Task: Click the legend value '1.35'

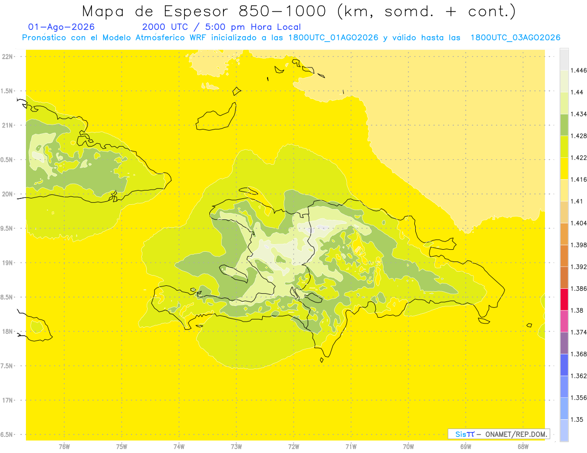Action: [577, 419]
